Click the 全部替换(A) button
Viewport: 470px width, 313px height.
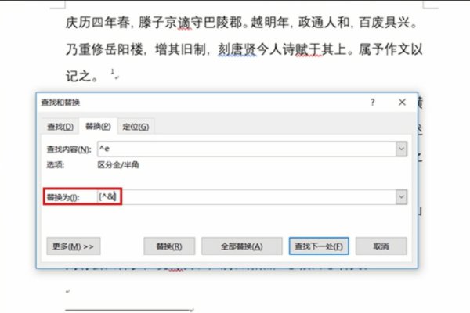[242, 246]
